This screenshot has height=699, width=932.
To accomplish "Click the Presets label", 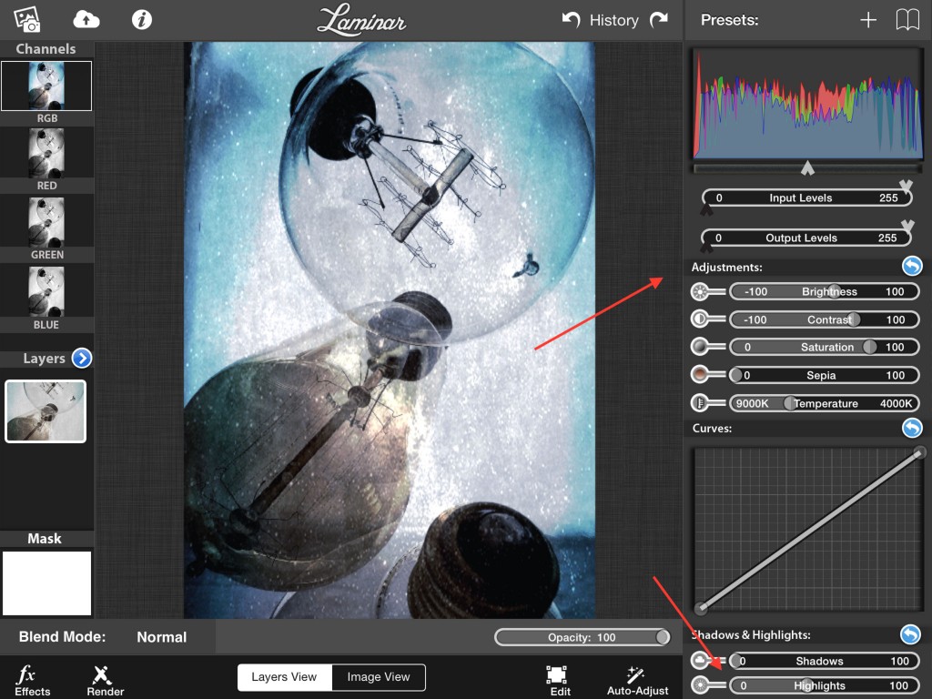I will click(x=729, y=20).
